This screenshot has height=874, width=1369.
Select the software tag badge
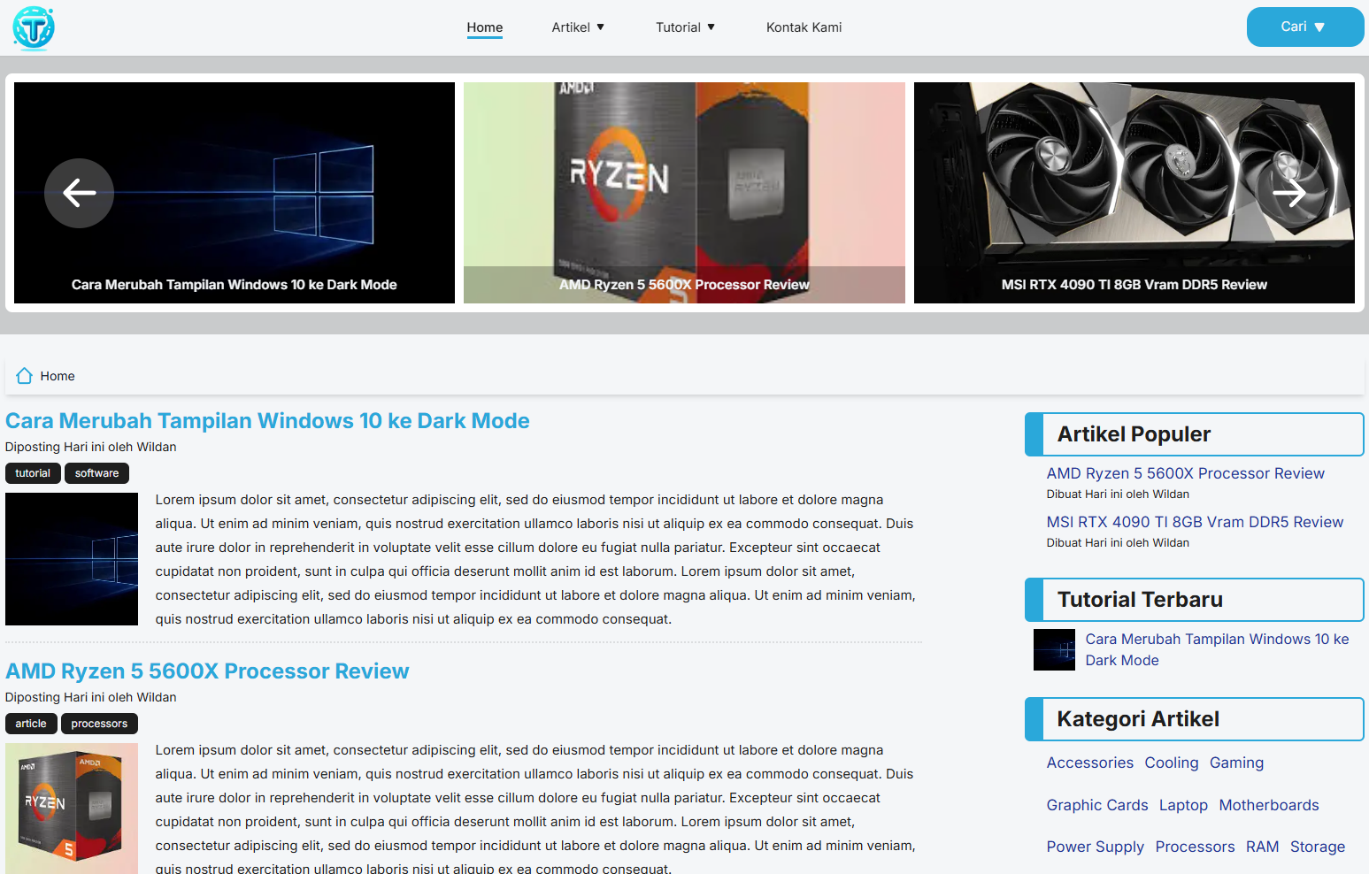click(x=96, y=473)
